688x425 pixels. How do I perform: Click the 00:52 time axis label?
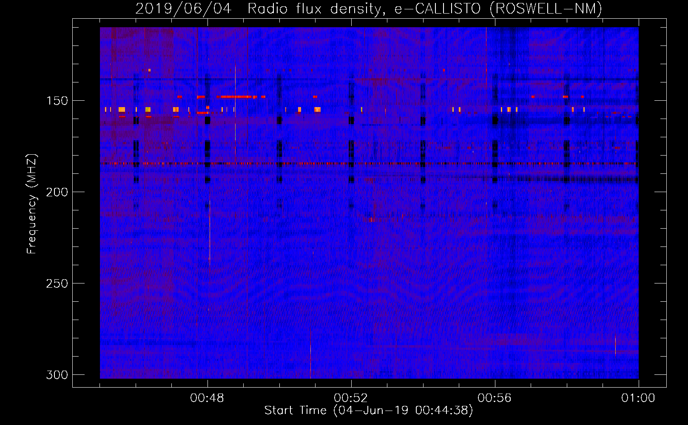pos(351,398)
